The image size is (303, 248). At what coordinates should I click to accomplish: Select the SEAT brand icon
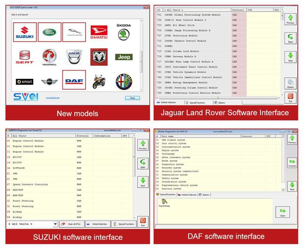coord(25,57)
